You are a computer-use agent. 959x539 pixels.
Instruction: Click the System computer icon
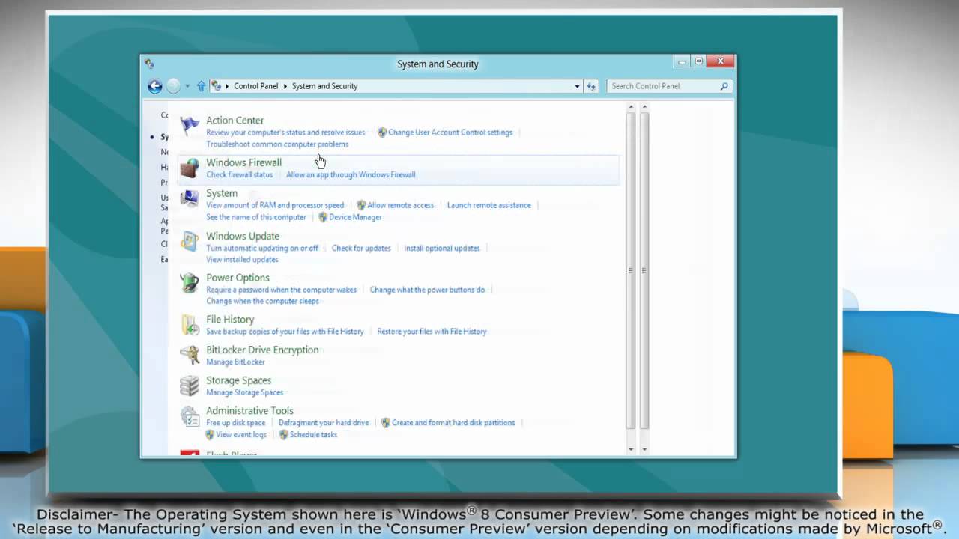click(x=190, y=198)
